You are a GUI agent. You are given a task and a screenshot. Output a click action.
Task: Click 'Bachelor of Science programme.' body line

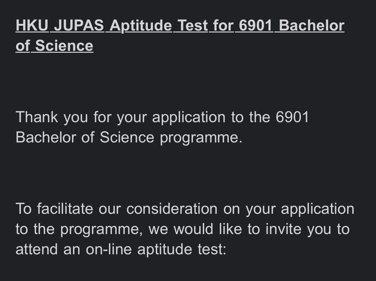(x=129, y=138)
